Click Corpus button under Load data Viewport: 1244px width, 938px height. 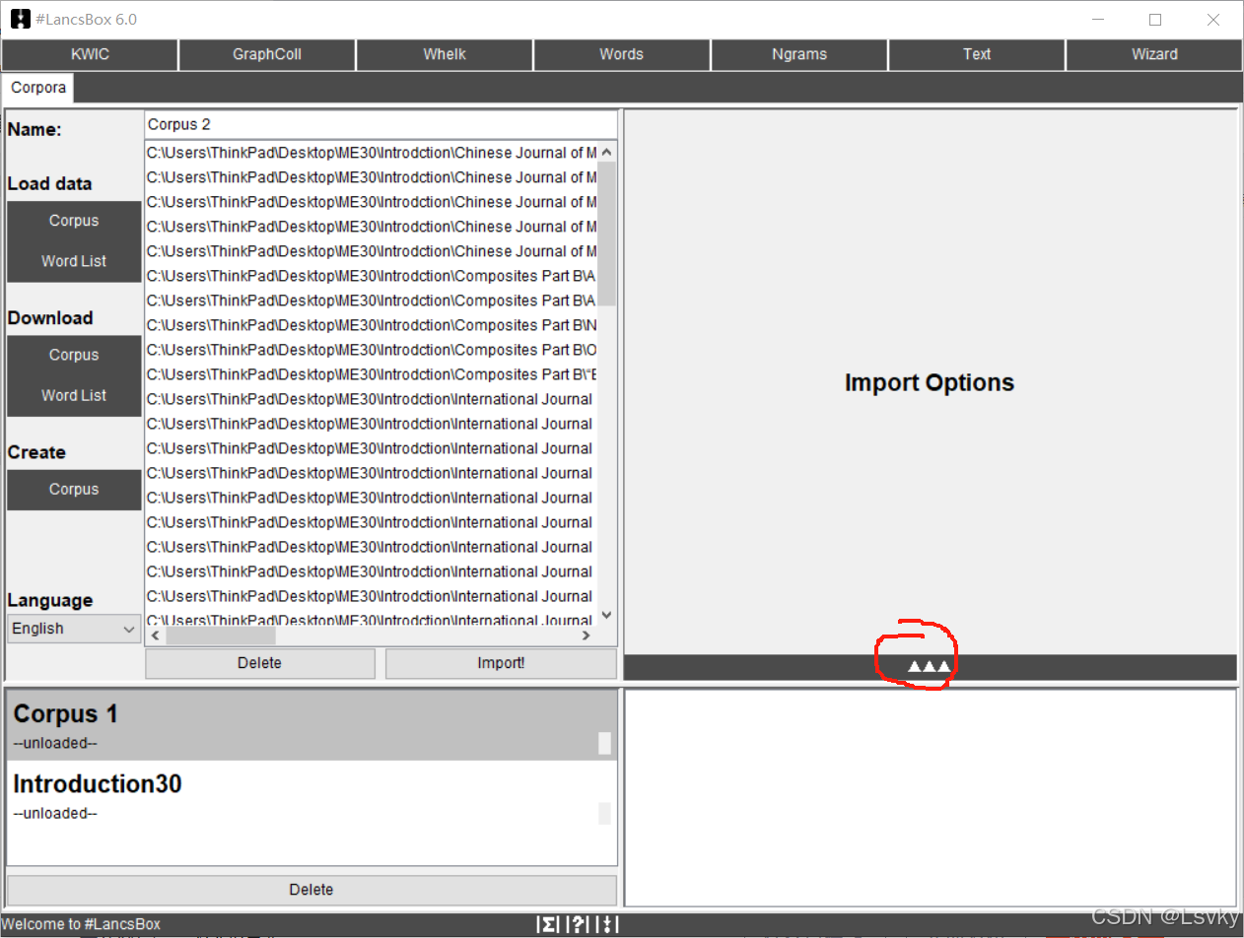[74, 221]
